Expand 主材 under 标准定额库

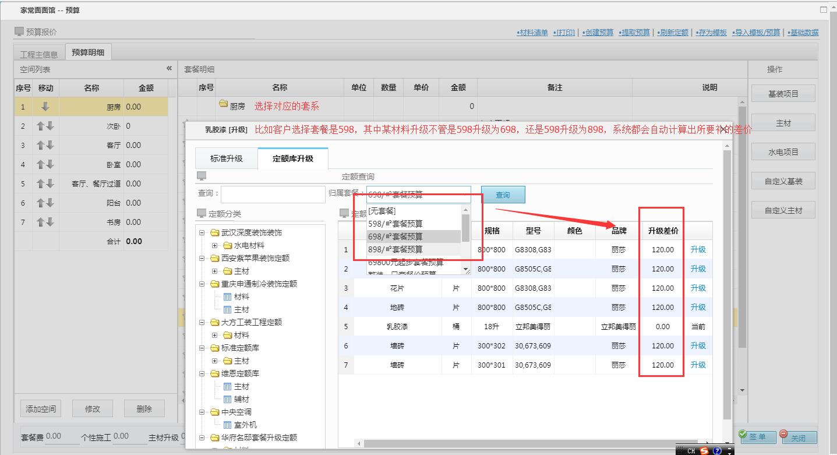click(x=214, y=361)
